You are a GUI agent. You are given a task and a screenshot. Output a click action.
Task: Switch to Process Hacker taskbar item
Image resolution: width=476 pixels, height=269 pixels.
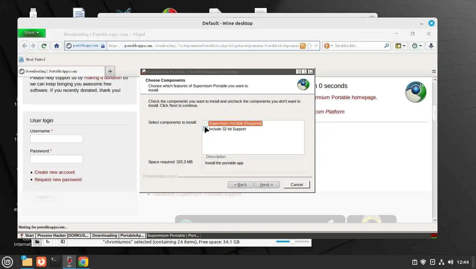63,235
